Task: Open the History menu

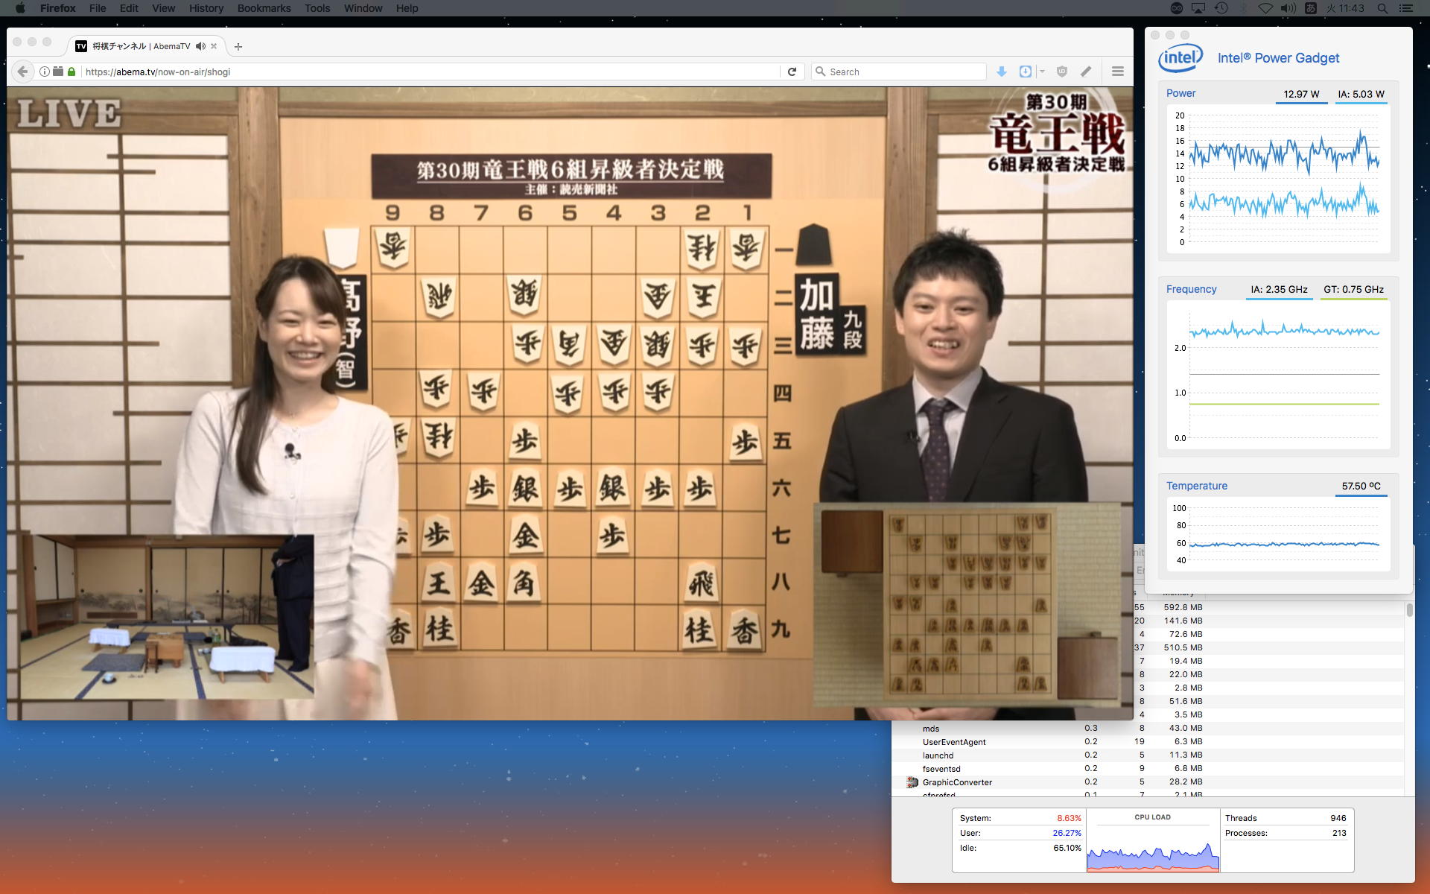Action: click(206, 8)
